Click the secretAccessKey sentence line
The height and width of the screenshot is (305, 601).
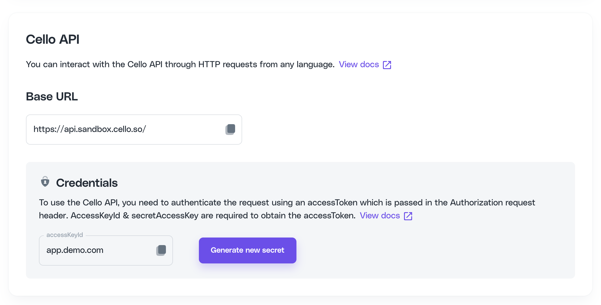coord(197,216)
